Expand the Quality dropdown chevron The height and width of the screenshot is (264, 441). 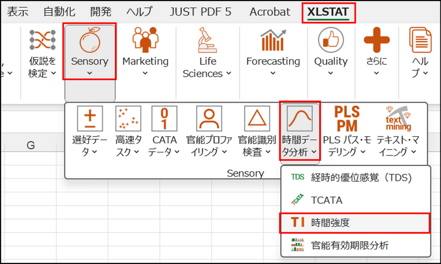coord(331,73)
